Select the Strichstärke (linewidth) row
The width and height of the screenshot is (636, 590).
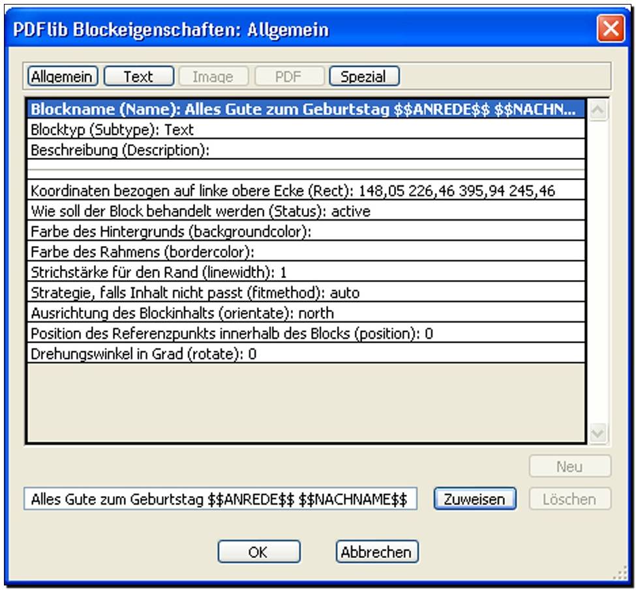(306, 272)
